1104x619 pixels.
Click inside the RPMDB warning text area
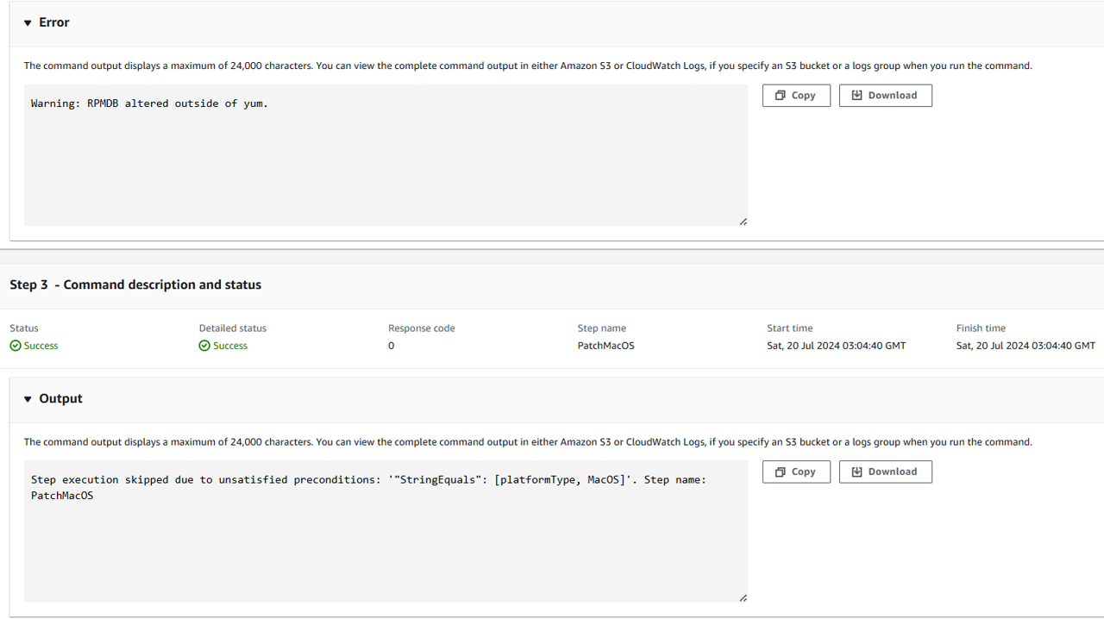[386, 155]
